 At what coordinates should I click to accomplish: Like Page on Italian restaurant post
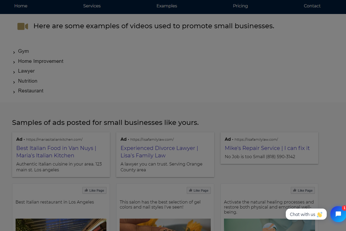(94, 190)
